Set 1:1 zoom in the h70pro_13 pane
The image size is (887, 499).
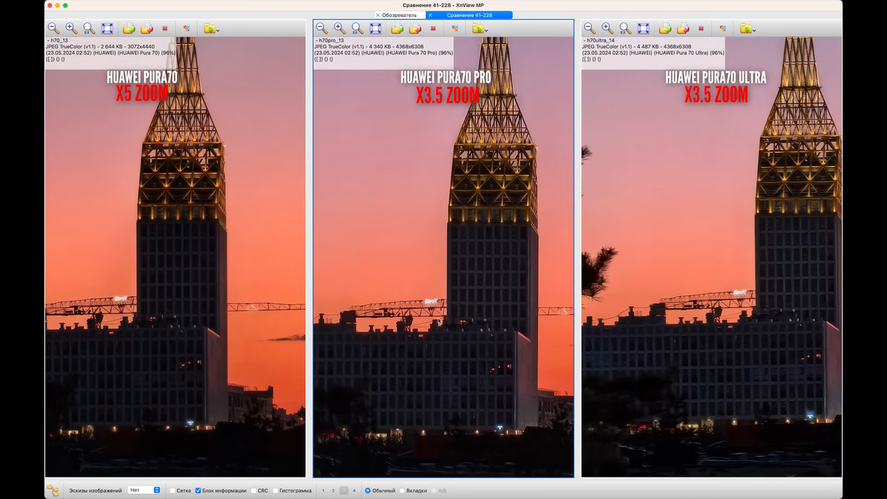[x=357, y=28]
